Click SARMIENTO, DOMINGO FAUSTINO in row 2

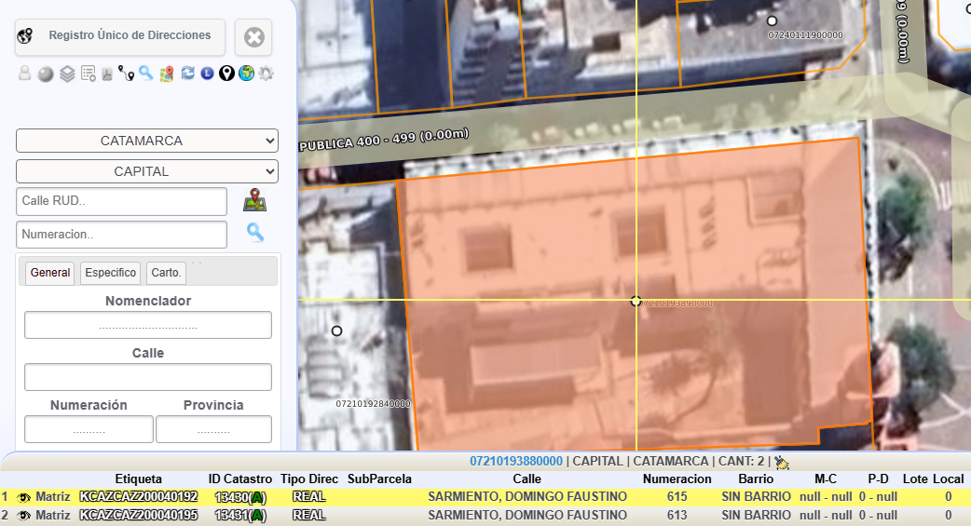[x=527, y=516]
